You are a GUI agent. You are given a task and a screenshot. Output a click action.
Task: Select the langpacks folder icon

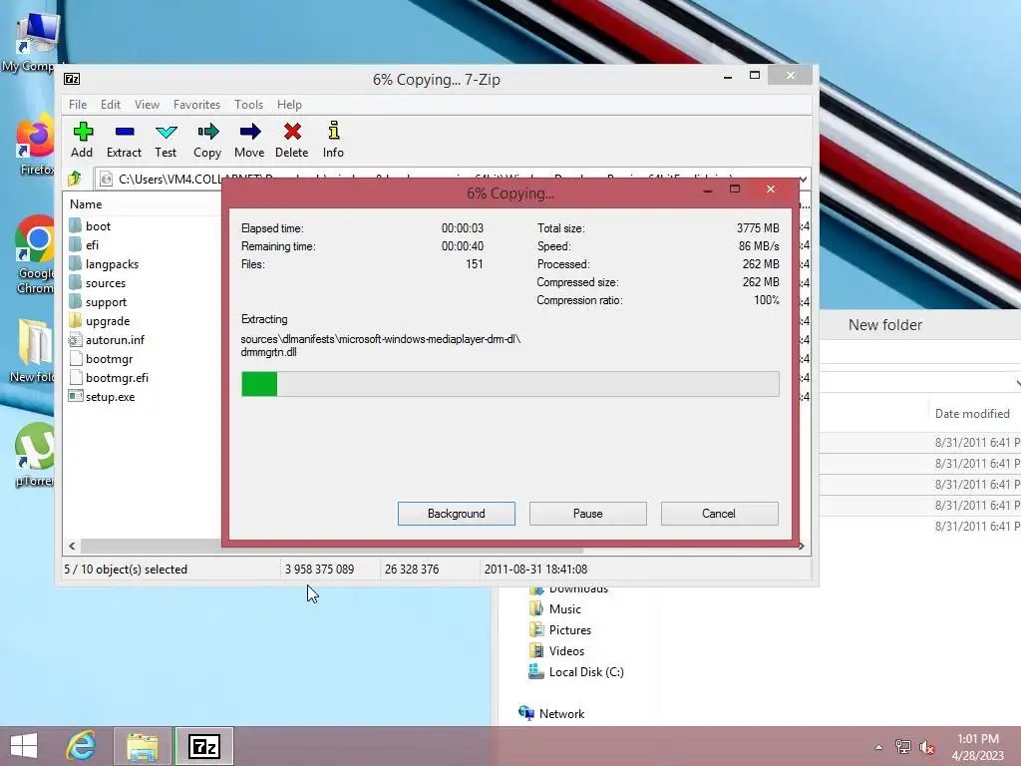coord(75,263)
